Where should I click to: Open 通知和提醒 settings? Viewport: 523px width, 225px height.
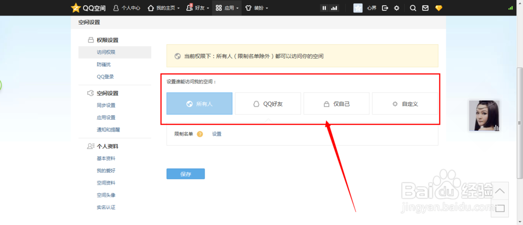click(x=108, y=129)
